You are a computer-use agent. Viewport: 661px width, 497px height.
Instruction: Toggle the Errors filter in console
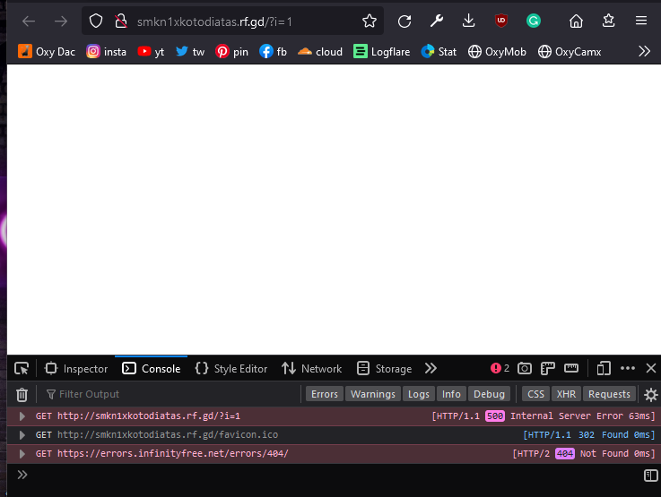click(x=325, y=394)
